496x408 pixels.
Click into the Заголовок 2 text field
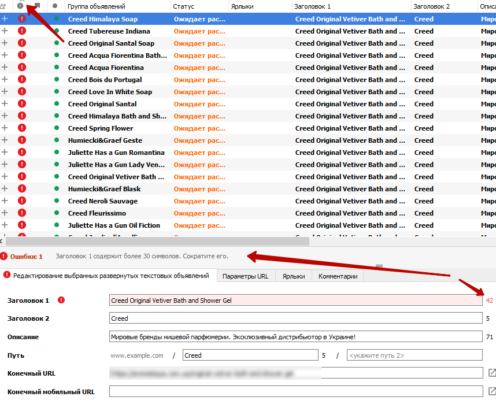point(296,318)
